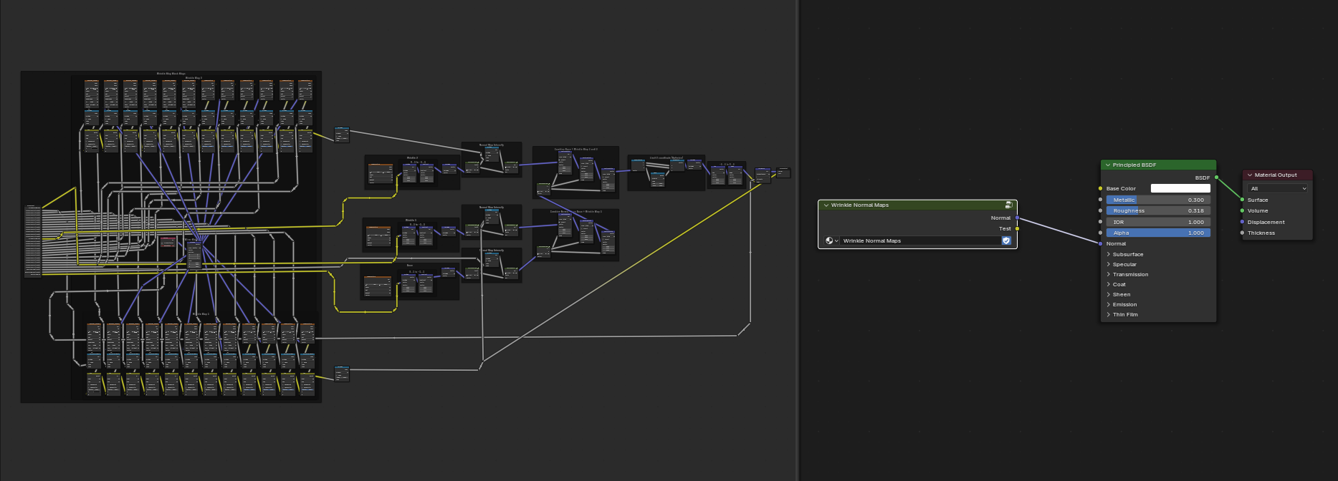This screenshot has height=481, width=1338.
Task: Click the IOR input socket
Action: pos(1101,223)
